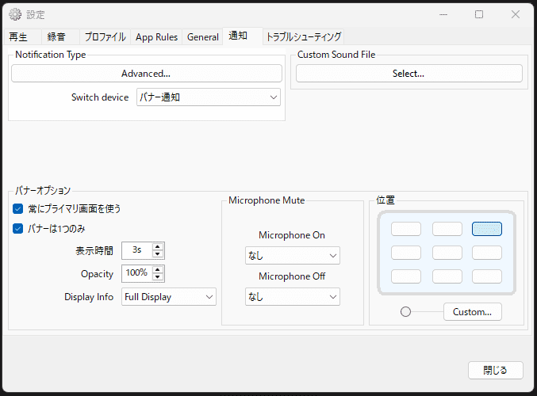Click the 閉じる button
This screenshot has height=396, width=537.
[x=496, y=370]
